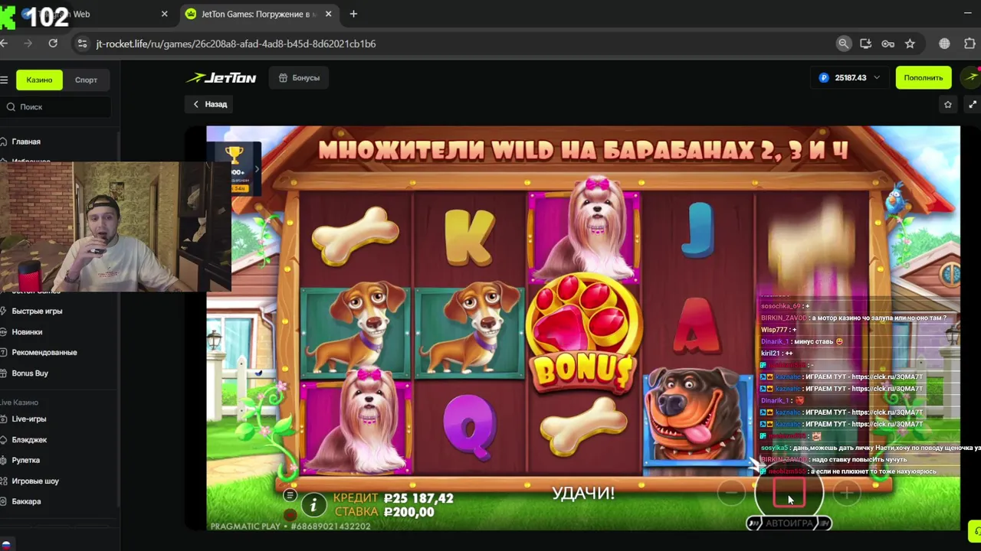Open the Бонусы section

coord(299,77)
